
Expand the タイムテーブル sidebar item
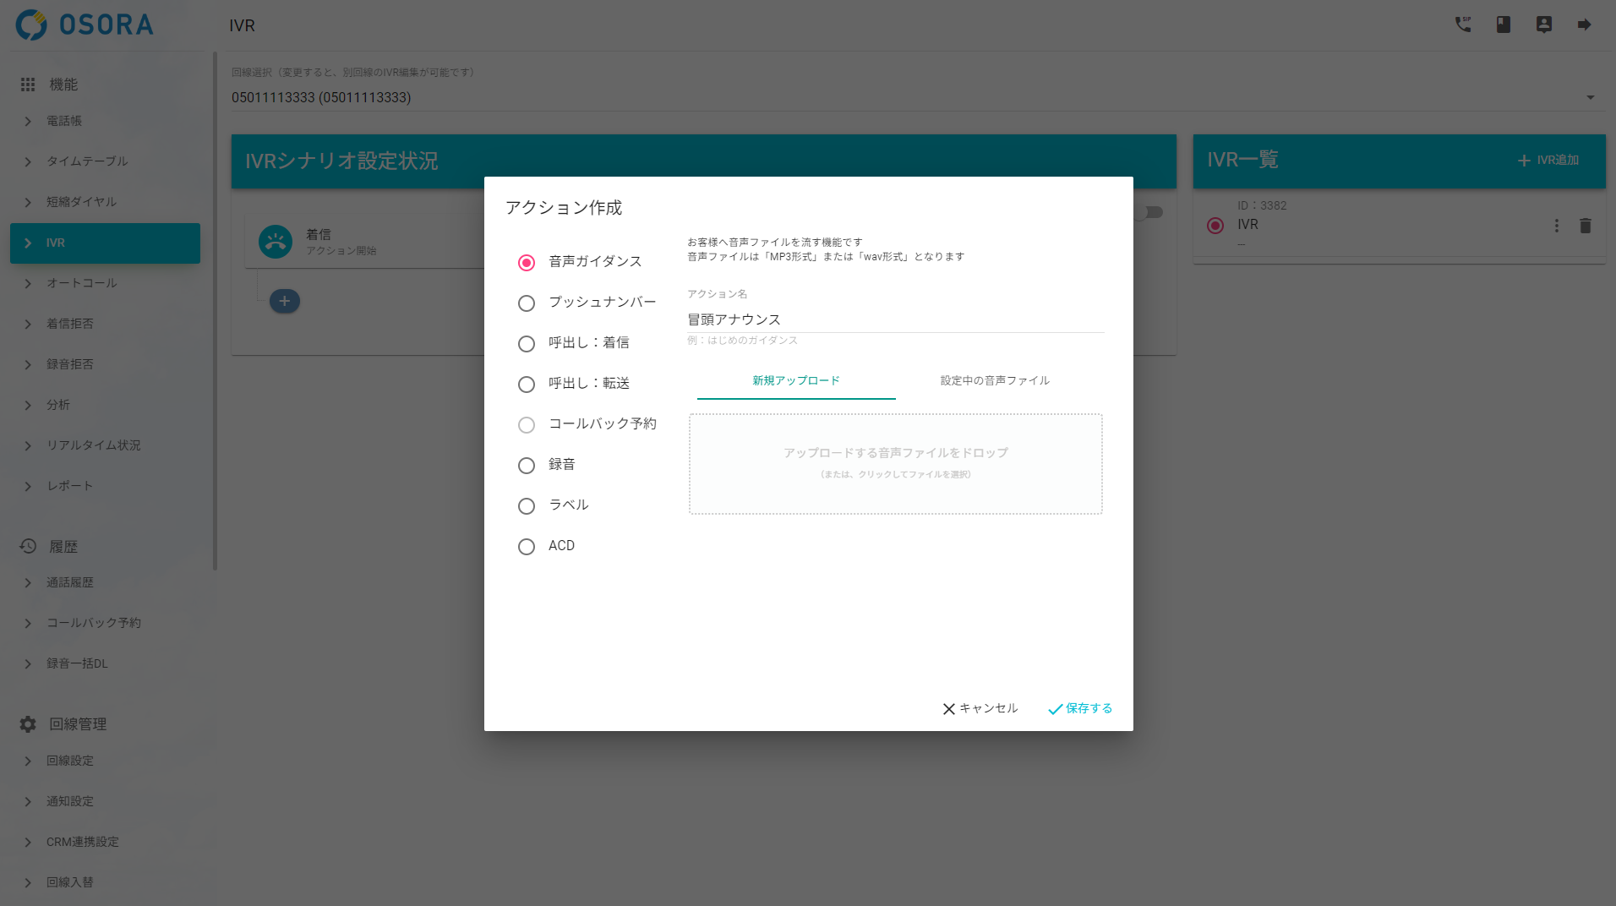[28, 162]
